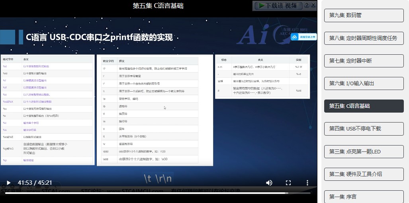This screenshot has height=203, width=409.
Task: Mute the video with the speaker icon
Action: [269, 183]
